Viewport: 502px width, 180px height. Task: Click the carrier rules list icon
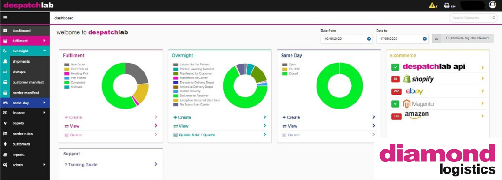point(6,134)
